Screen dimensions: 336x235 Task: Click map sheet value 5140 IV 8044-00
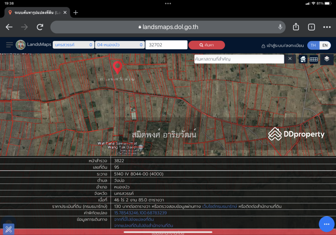[139, 174]
